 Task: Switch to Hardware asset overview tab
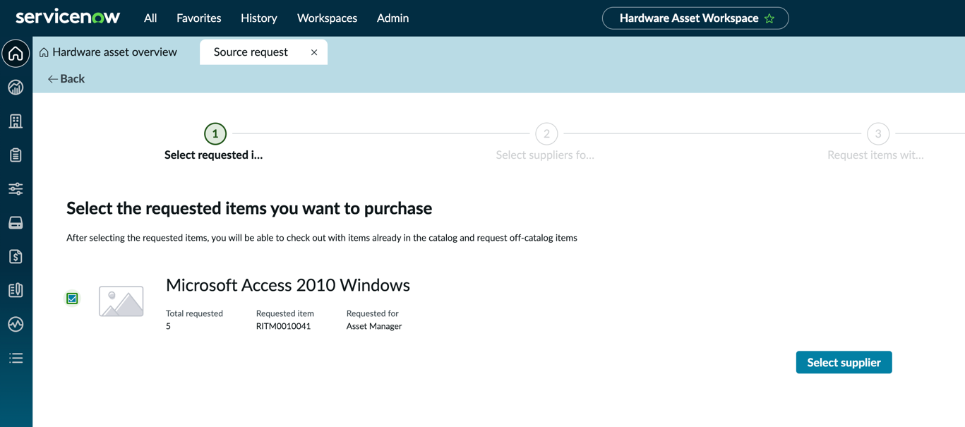click(108, 52)
